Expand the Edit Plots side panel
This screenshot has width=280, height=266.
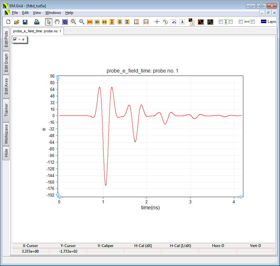click(x=6, y=39)
